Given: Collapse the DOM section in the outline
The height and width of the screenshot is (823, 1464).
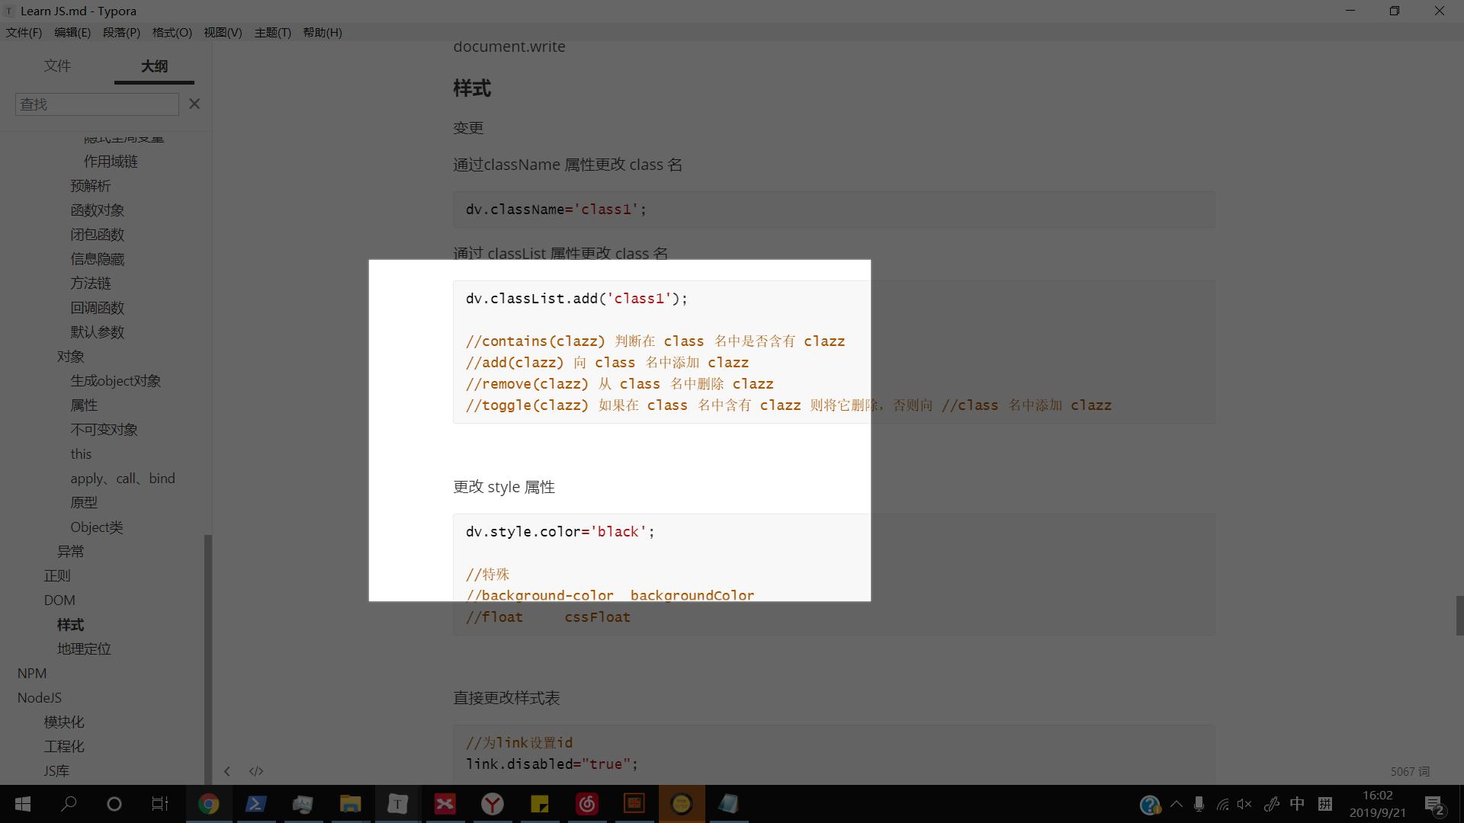Looking at the screenshot, I should 59,600.
